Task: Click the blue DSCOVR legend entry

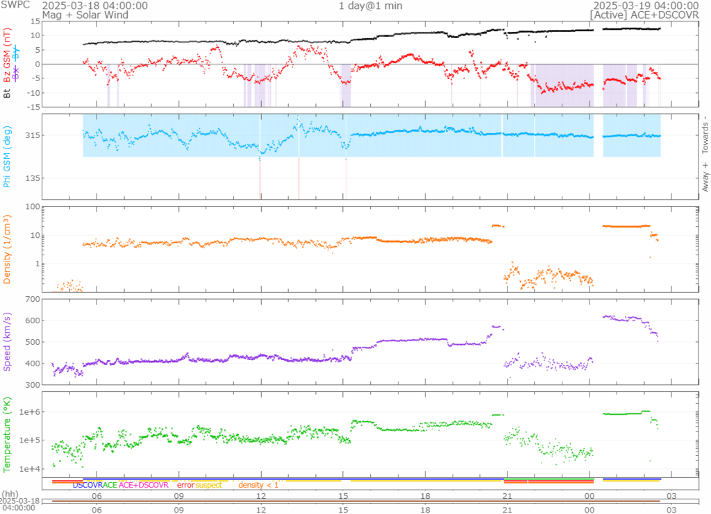Action: [x=87, y=485]
